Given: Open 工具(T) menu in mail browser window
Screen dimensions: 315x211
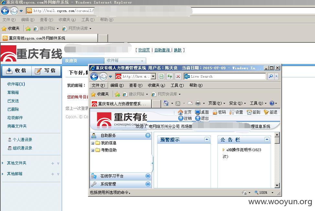Looking at the screenshot, I should click(x=88, y=20).
